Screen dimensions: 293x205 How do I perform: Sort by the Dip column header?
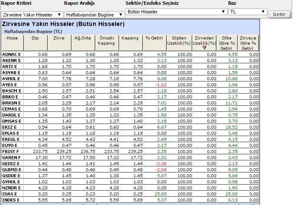pyautogui.click(x=35, y=38)
